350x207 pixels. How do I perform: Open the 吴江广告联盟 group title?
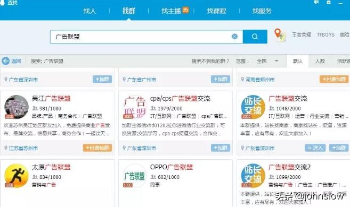pos(51,99)
